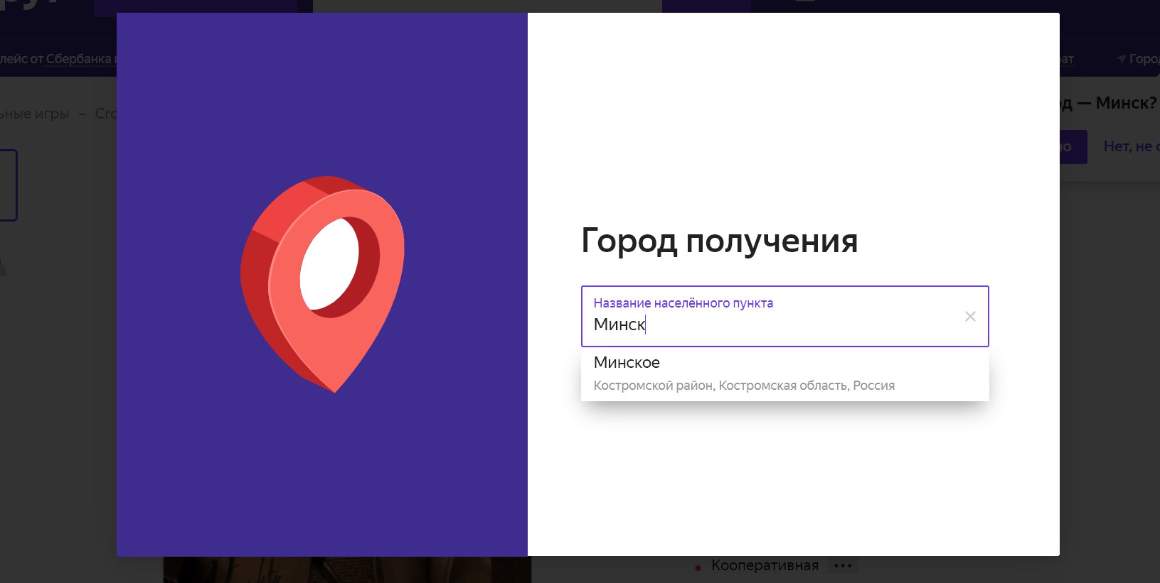Click the city name input containing Минск
Image resolution: width=1160 pixels, height=583 pixels.
pyautogui.click(x=784, y=317)
